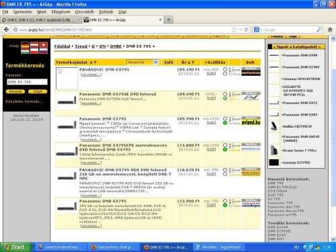Screen dimensions: 336x252
Task: Go back with the browser back arrow
Action: [x=6, y=30]
